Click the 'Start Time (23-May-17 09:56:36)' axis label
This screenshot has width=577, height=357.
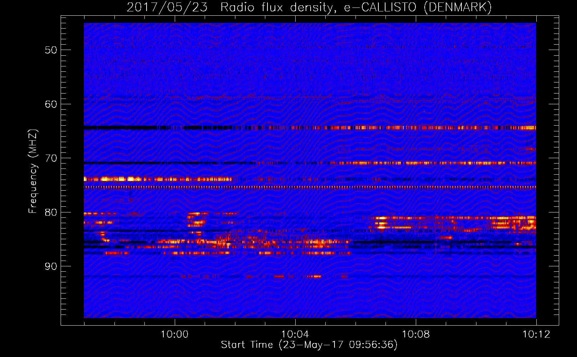point(309,345)
